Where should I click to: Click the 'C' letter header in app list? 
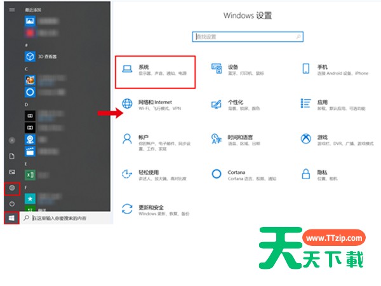(x=26, y=69)
